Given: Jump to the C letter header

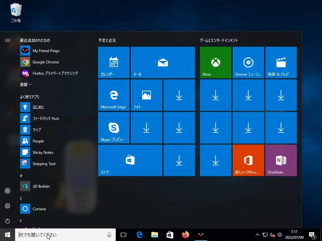Looking at the screenshot, I should point(21,198).
